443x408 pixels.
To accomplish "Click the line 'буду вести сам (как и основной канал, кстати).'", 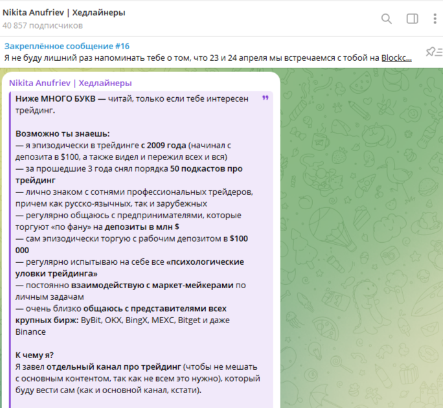I will click(109, 391).
